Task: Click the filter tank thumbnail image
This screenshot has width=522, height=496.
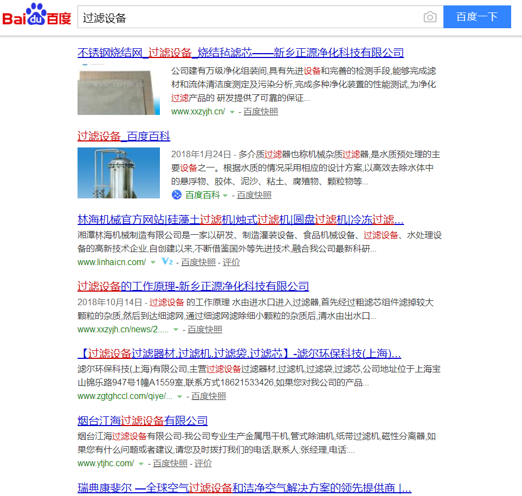Action: coord(119,173)
